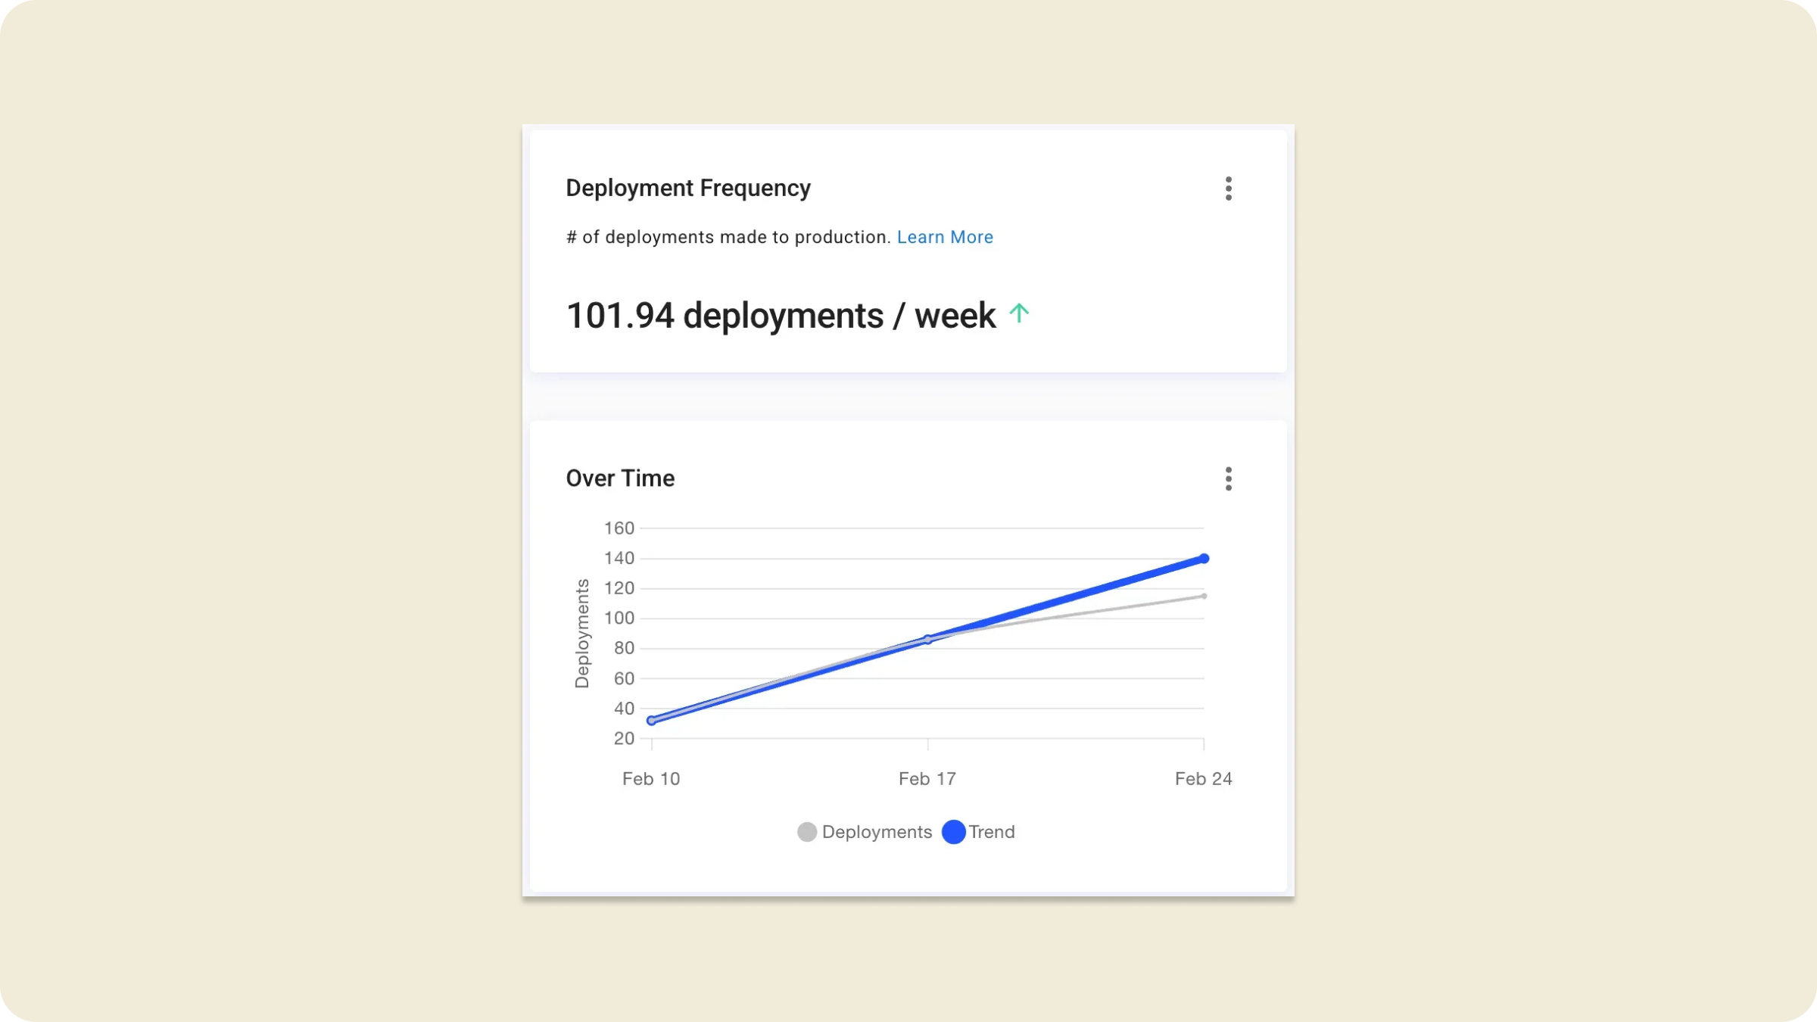Click the data point at Feb 17
Screen dimensions: 1817x1022
(x=927, y=640)
